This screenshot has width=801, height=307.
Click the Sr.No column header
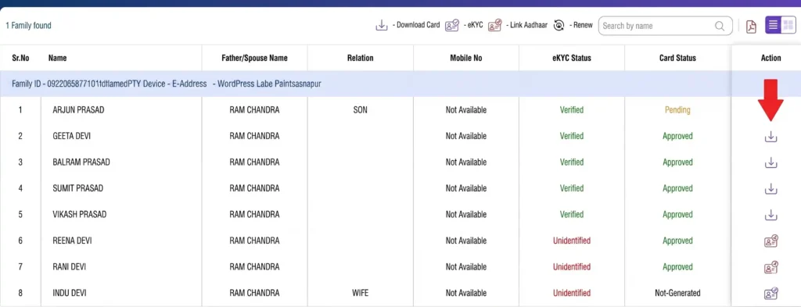pos(20,58)
